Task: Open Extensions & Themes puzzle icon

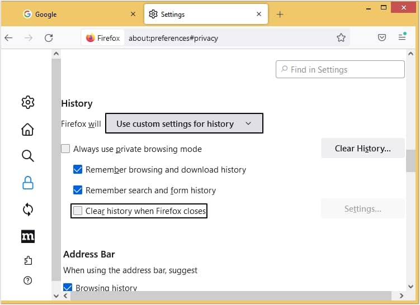Action: 28,260
